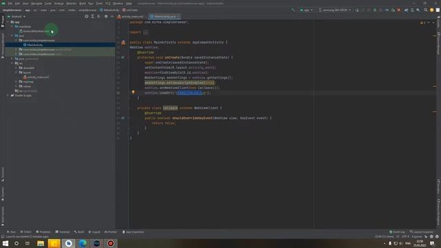Open the Window menu
The image size is (441, 248).
[118, 3]
